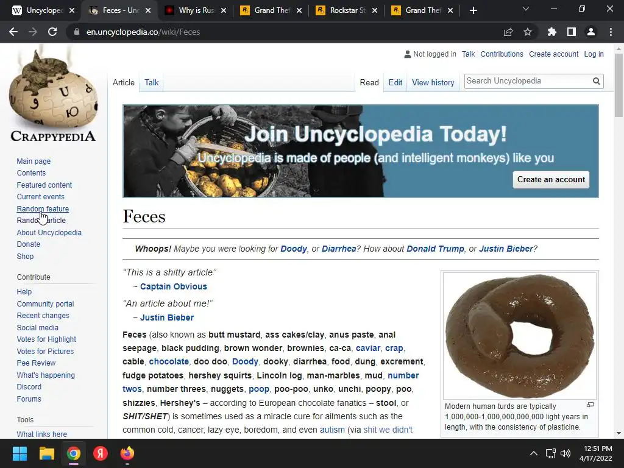Open the Recent changes link

[43, 316]
